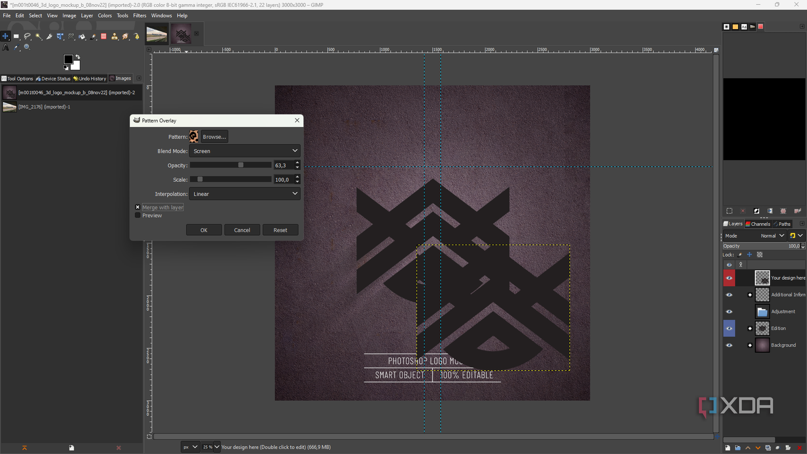Open the px unit dropdown in status bar
Screen dimensions: 807x454
(x=190, y=447)
